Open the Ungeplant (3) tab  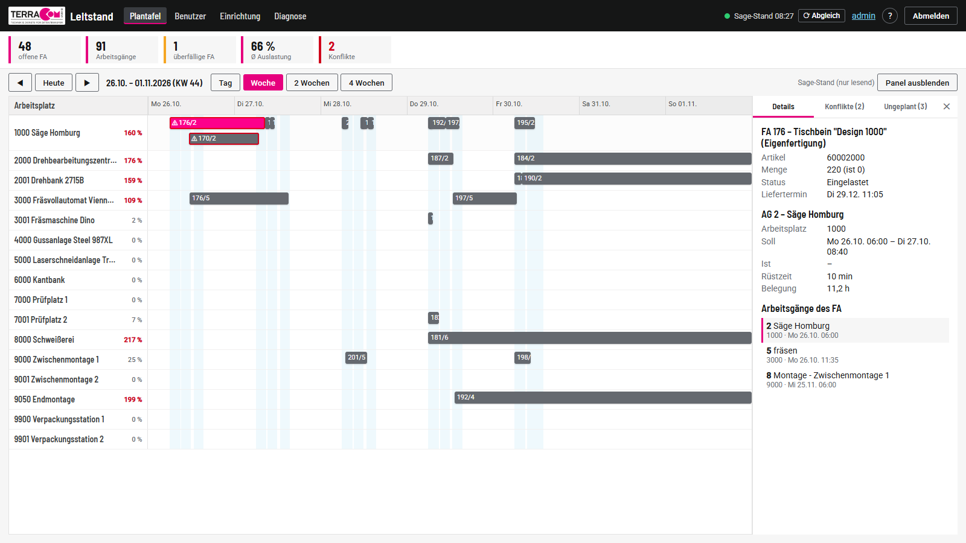[906, 107]
